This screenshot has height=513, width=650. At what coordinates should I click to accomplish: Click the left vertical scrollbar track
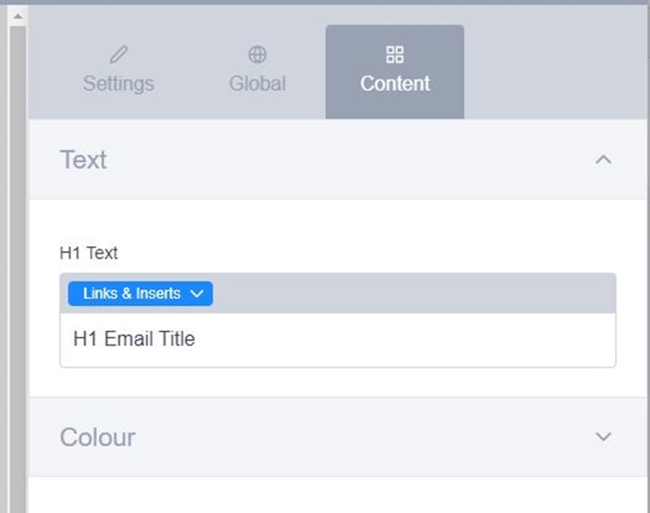click(x=17, y=267)
